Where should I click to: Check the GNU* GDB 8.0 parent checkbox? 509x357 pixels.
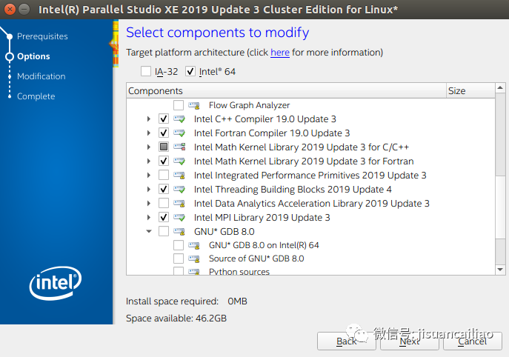click(x=164, y=231)
